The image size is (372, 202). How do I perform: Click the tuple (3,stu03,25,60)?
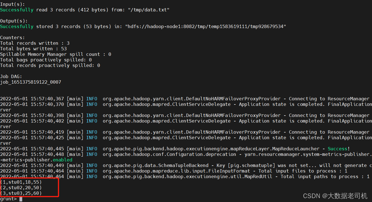(21, 193)
